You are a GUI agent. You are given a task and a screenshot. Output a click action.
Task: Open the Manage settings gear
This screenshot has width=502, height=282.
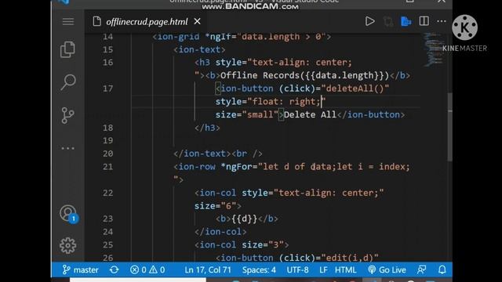(68, 245)
